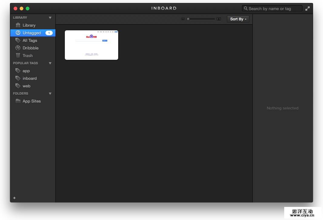The height and width of the screenshot is (220, 323).
Task: Click the search magnifier icon
Action: [245, 8]
